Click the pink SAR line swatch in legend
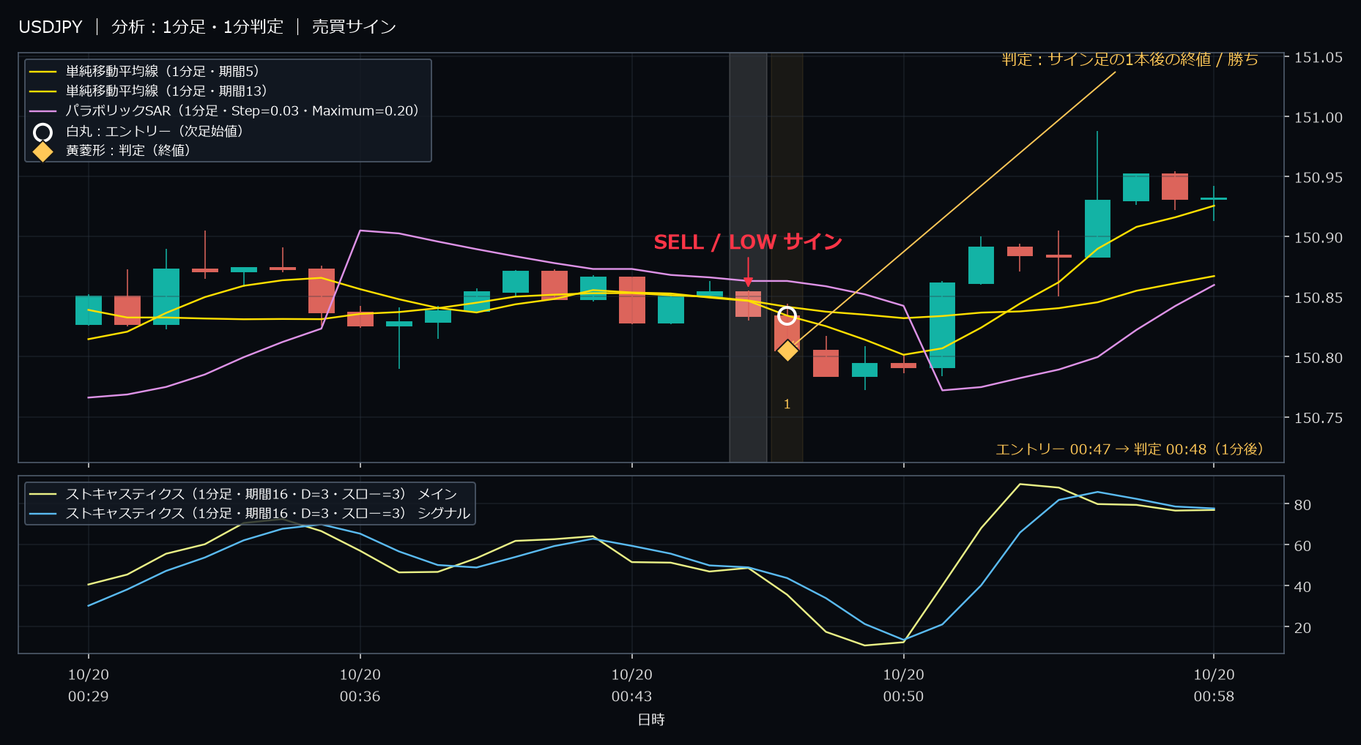This screenshot has width=1361, height=745. click(x=42, y=111)
